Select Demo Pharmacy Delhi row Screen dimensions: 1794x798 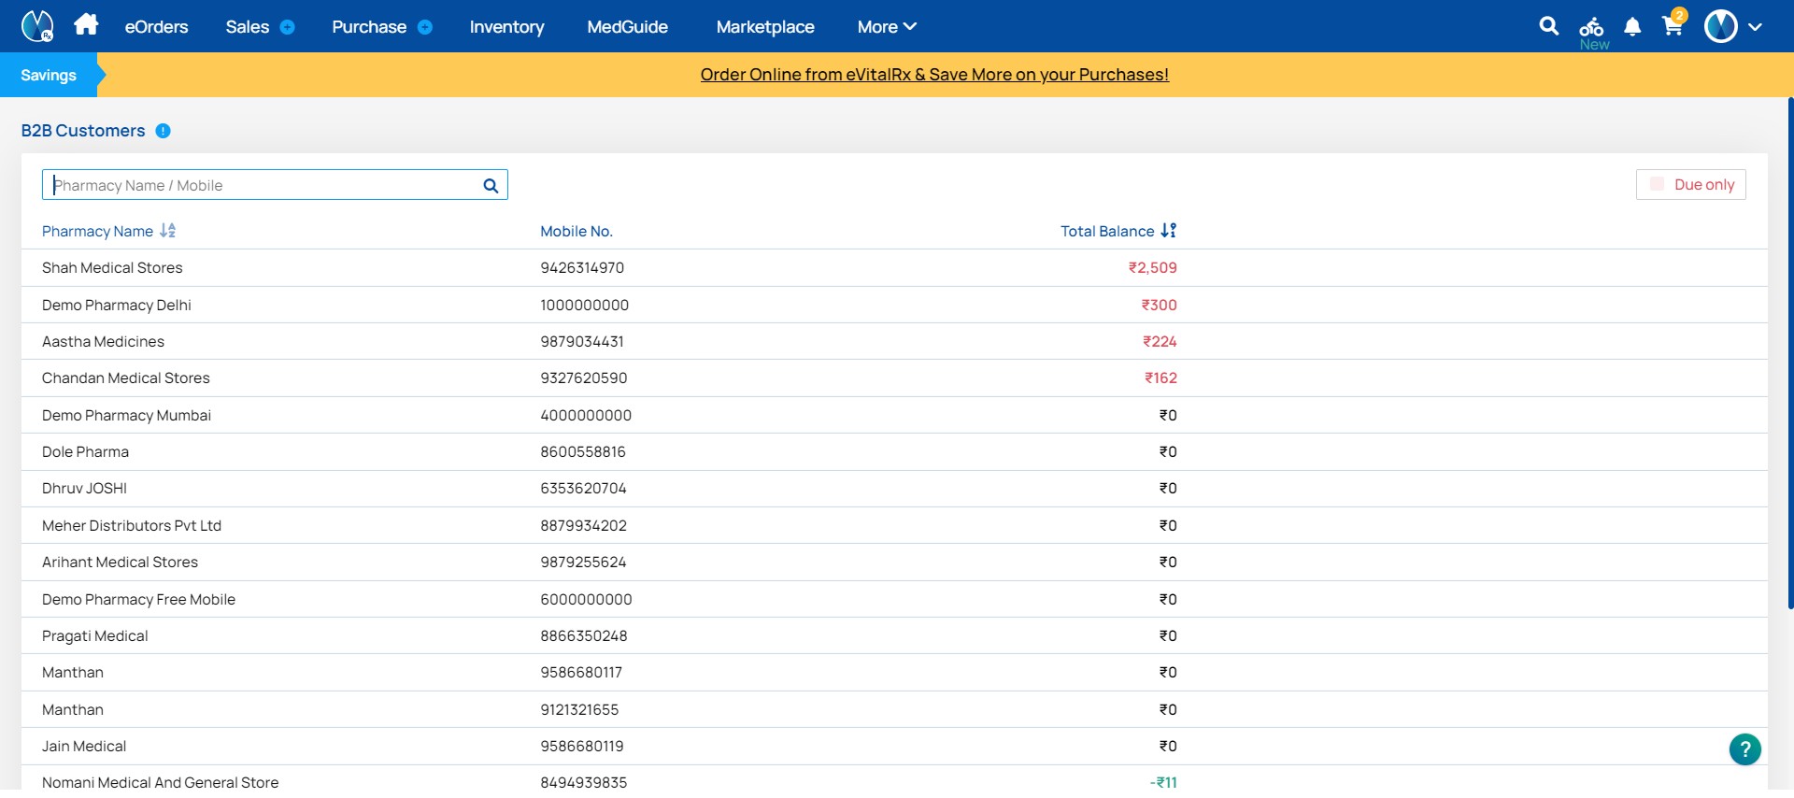(894, 305)
